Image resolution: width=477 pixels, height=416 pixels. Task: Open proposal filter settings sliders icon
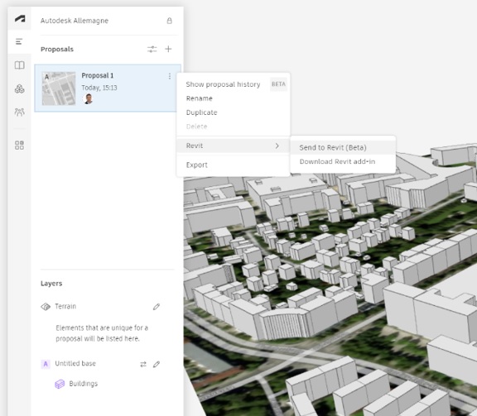(x=152, y=50)
